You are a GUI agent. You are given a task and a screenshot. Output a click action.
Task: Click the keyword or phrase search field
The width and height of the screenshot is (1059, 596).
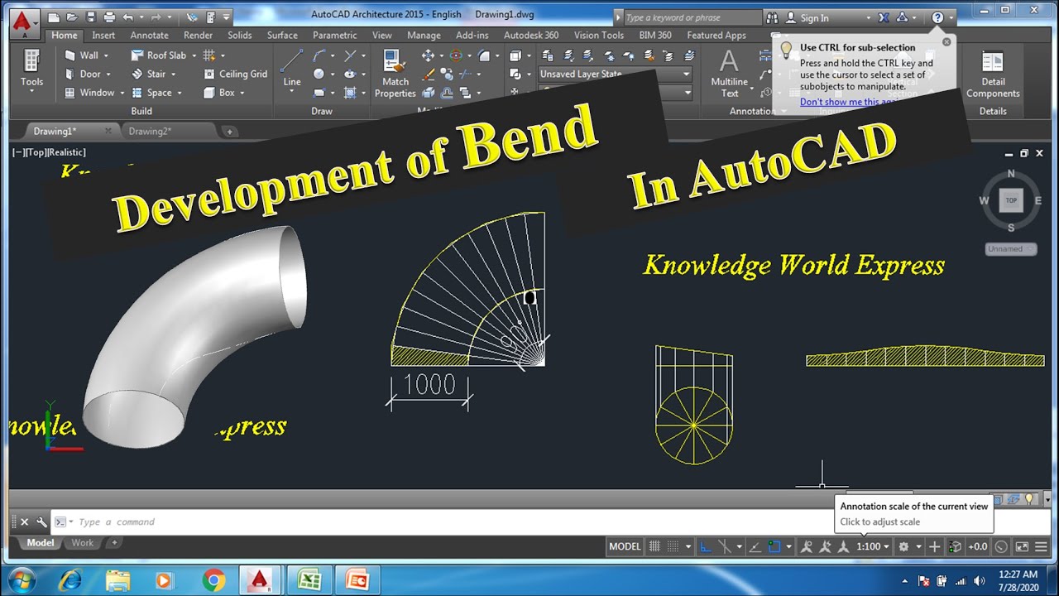[x=692, y=17]
